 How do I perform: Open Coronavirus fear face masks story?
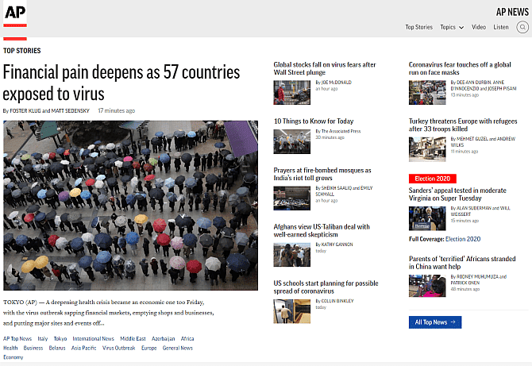point(460,68)
